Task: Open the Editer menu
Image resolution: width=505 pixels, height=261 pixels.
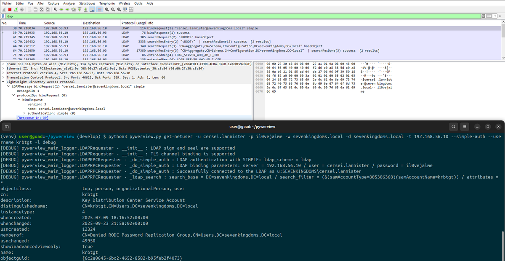Action: click(x=19, y=3)
